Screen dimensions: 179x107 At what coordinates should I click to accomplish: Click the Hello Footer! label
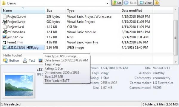point(13,55)
